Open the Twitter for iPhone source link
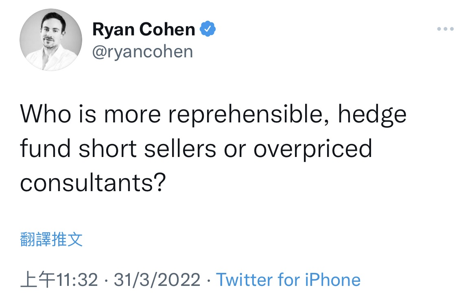Viewport: 476px width, 305px height. 288,279
